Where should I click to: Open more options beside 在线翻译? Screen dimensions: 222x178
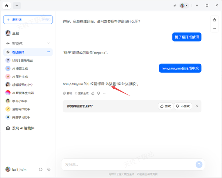[48, 52]
